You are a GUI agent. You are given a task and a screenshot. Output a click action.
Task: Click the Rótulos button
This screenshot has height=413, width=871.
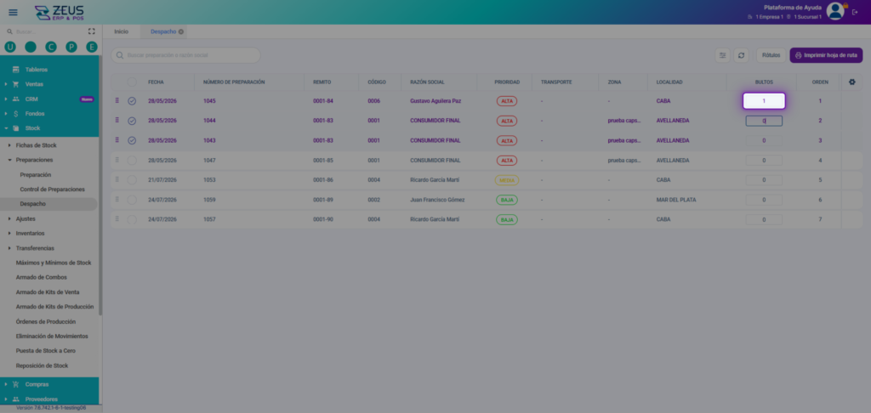[x=771, y=55]
